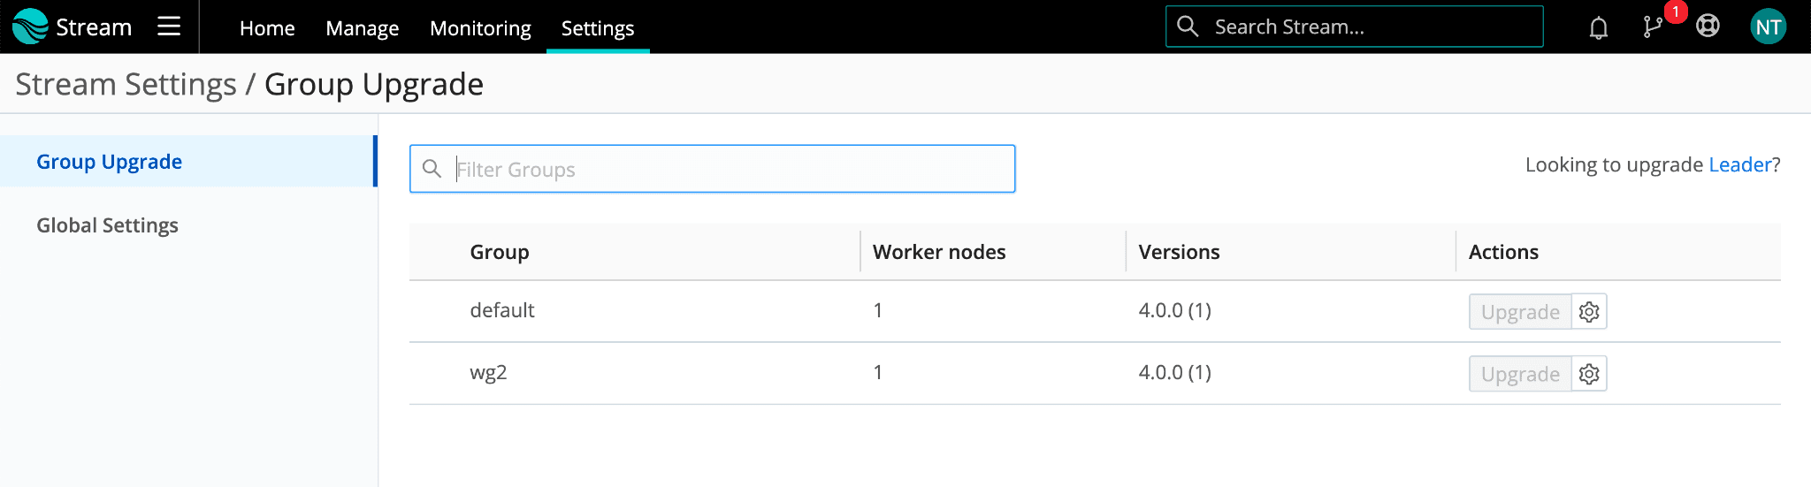This screenshot has height=487, width=1811.
Task: Open the hamburger navigation menu
Action: pos(169,27)
